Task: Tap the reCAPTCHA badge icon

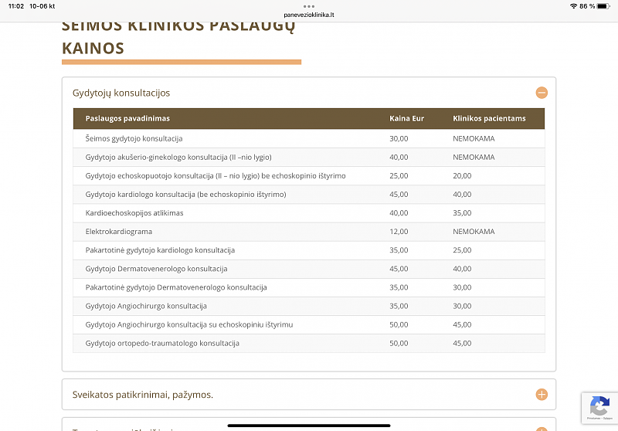Action: [x=599, y=406]
